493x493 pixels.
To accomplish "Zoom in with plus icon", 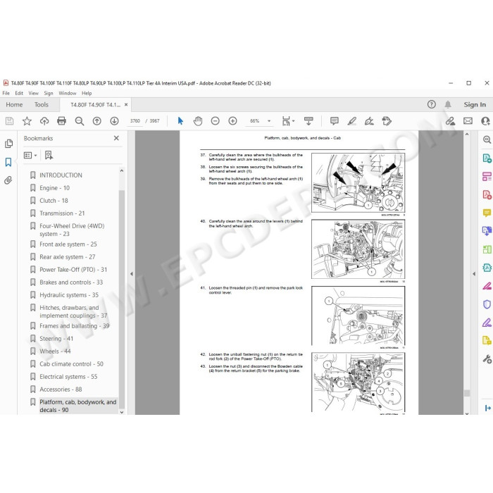I will point(232,121).
